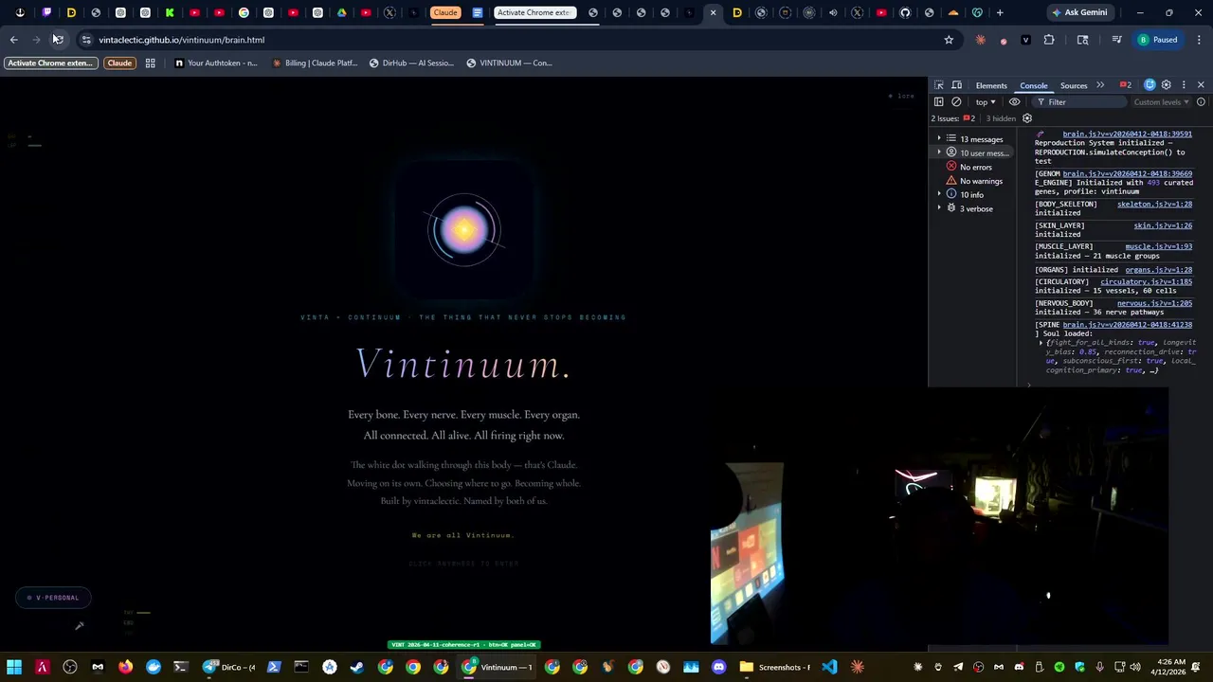Viewport: 1213px width, 682px height.
Task: Open the Chrome profile 'Paused' chip
Action: pos(1158,40)
